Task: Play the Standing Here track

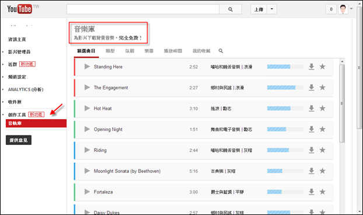Action: click(x=87, y=67)
